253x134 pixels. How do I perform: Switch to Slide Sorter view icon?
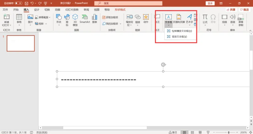tap(192, 132)
